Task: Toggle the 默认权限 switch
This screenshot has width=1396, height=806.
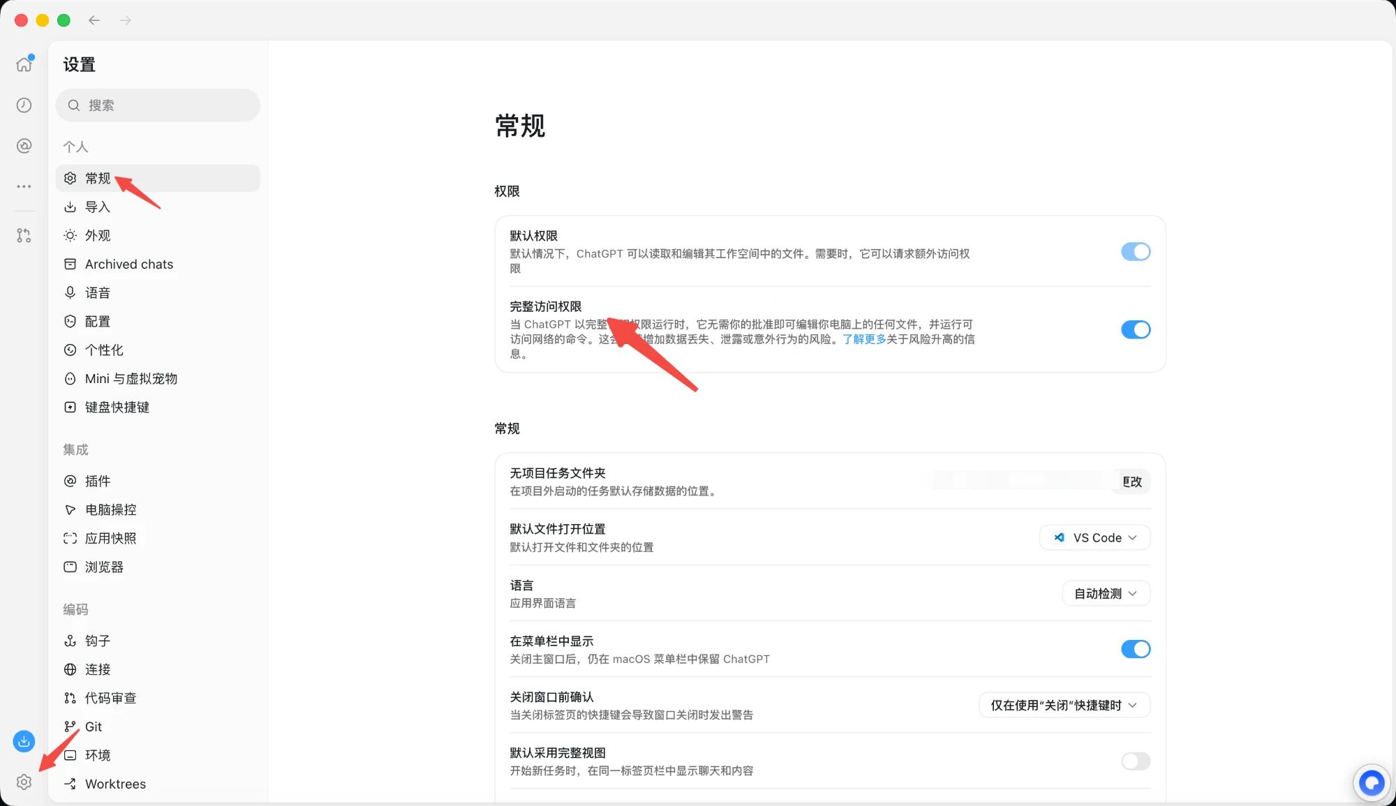Action: (x=1136, y=252)
